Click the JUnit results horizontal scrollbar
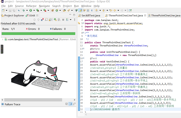Image resolution: width=181 pixels, height=118 pixels. click(x=33, y=100)
